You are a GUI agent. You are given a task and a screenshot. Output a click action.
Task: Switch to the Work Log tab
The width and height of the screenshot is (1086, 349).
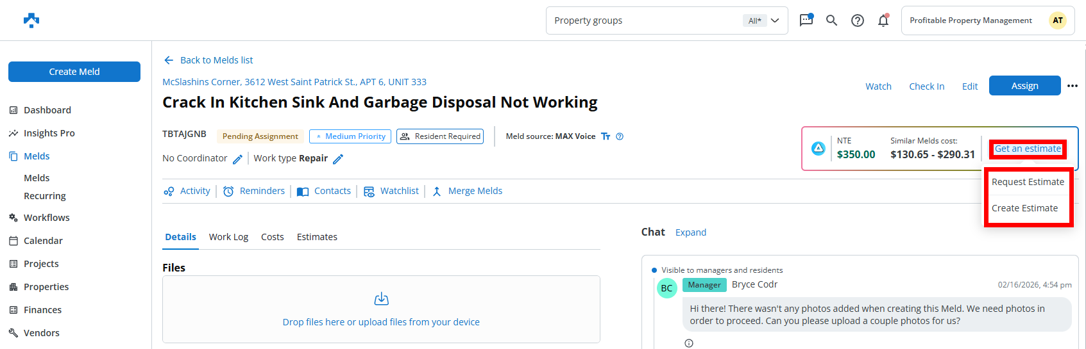point(228,237)
